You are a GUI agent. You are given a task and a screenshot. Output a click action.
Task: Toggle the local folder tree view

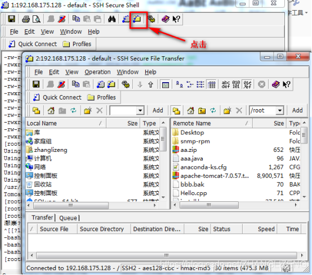37,110
